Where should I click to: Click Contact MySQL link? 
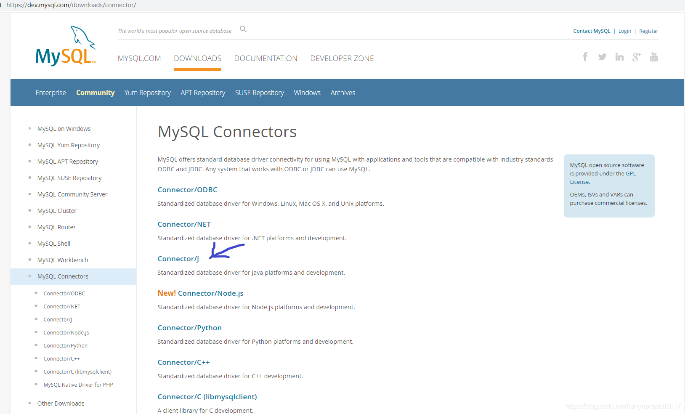592,31
